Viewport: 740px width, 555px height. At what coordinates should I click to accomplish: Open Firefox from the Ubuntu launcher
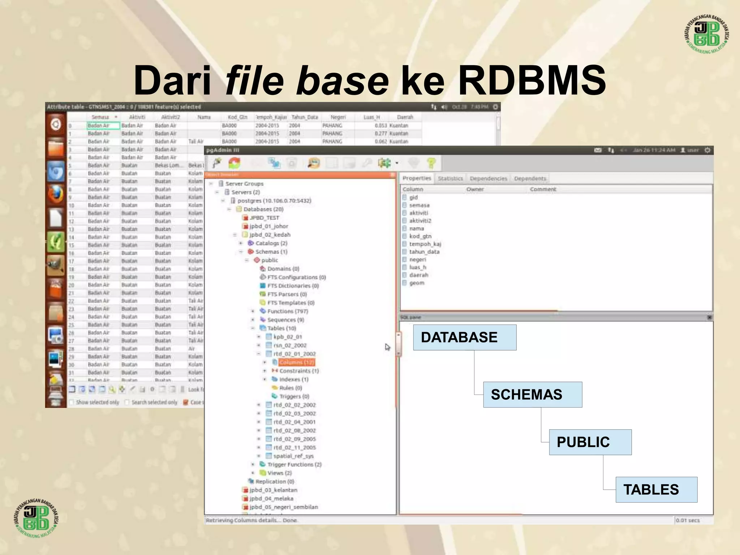coord(56,195)
